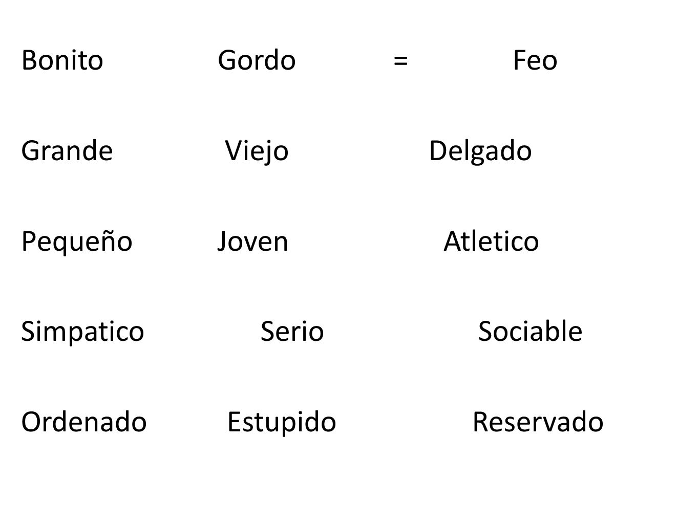
Task: Click the letter B in Bonito
Action: pyautogui.click(x=28, y=61)
